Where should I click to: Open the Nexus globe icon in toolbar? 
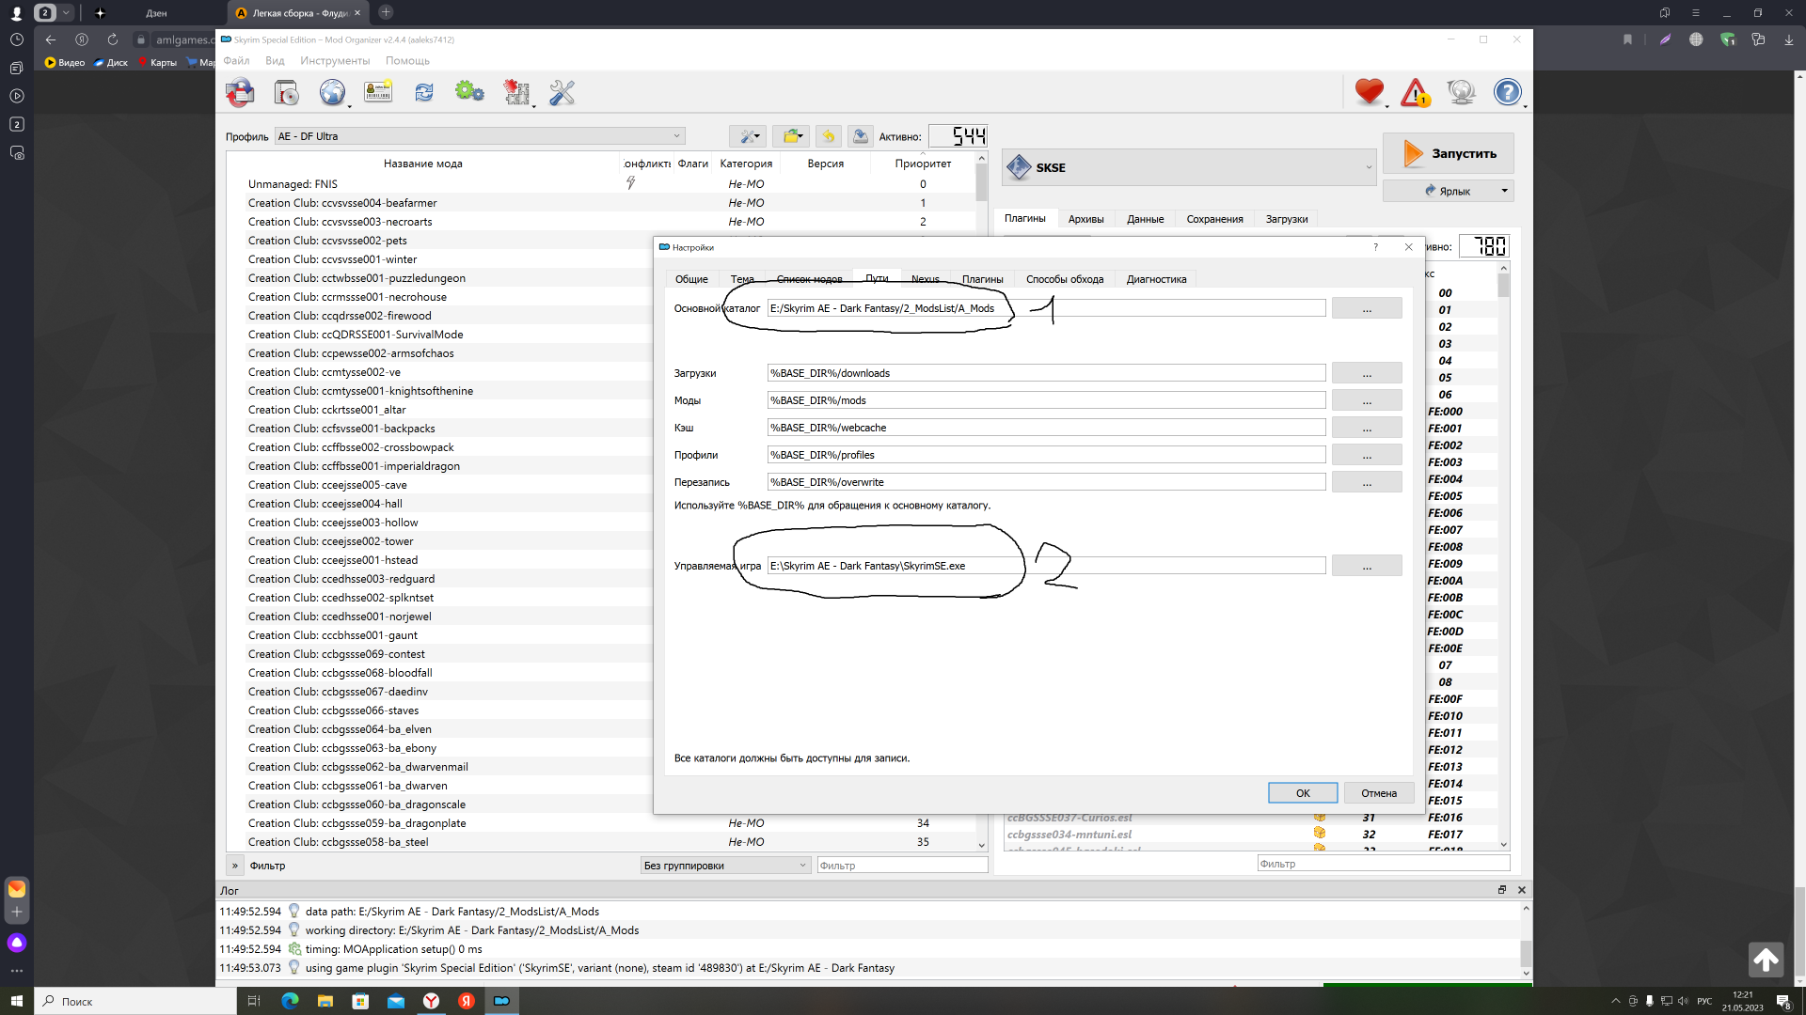(332, 92)
